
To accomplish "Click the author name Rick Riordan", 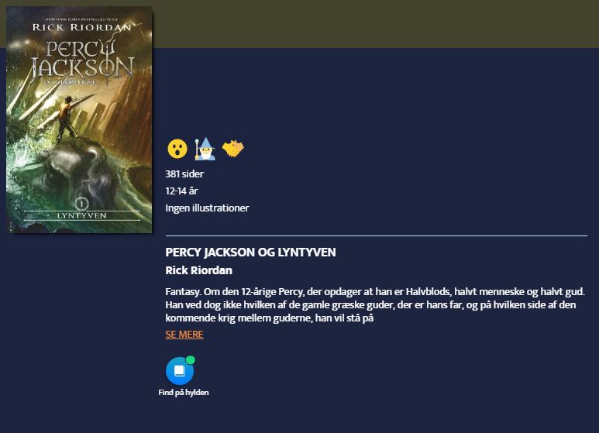I will click(x=198, y=270).
